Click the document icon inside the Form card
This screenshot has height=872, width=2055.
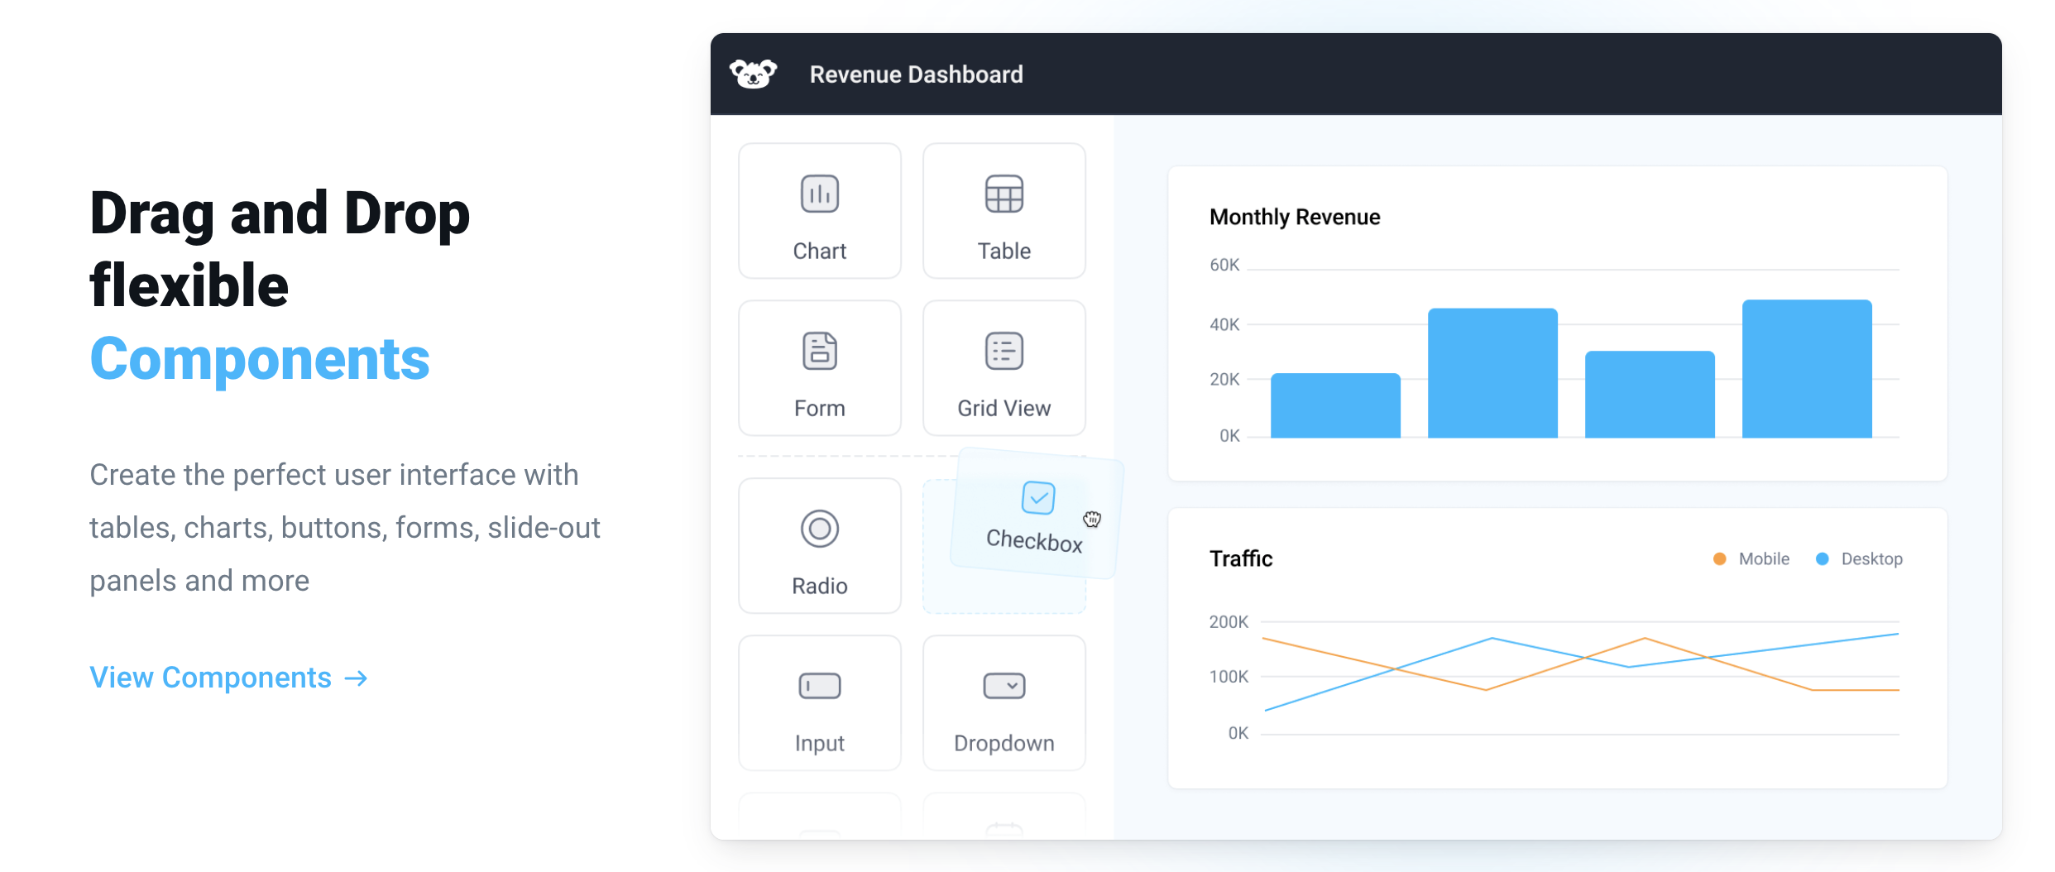pyautogui.click(x=819, y=351)
